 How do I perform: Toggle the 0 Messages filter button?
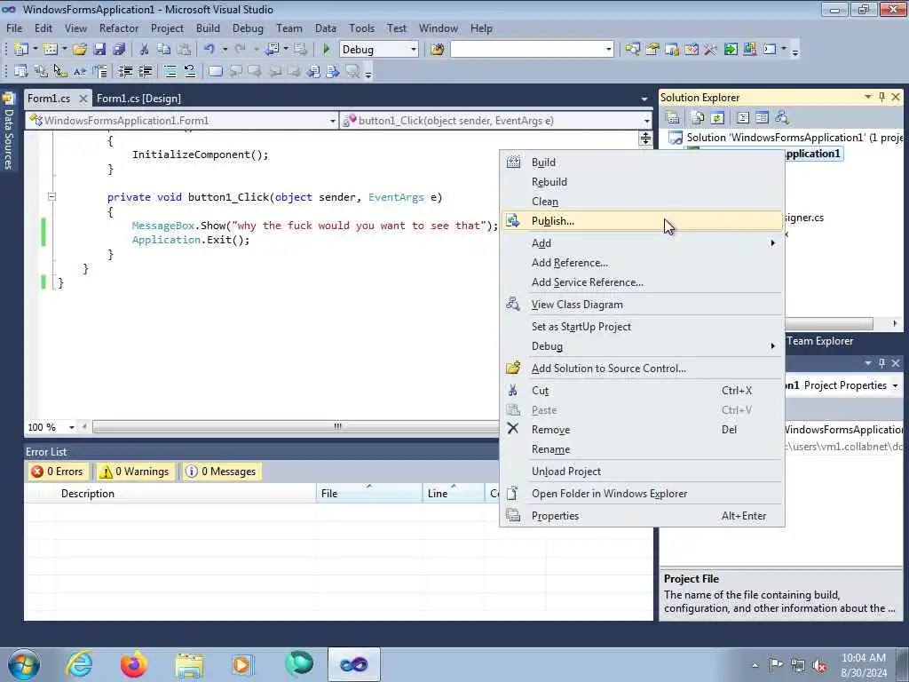(221, 472)
